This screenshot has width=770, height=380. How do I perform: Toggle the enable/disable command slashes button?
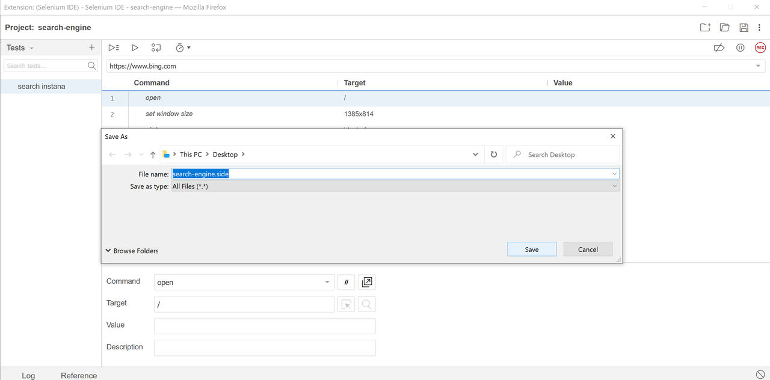click(346, 282)
